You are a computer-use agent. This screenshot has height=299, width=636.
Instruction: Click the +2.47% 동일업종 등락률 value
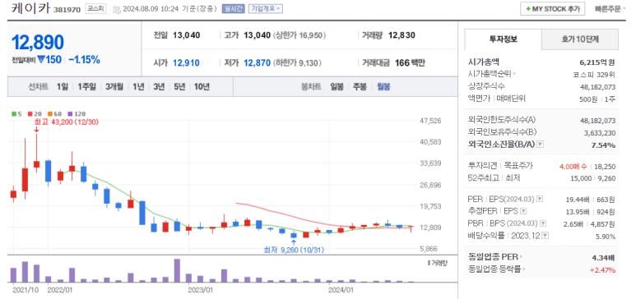pos(603,269)
